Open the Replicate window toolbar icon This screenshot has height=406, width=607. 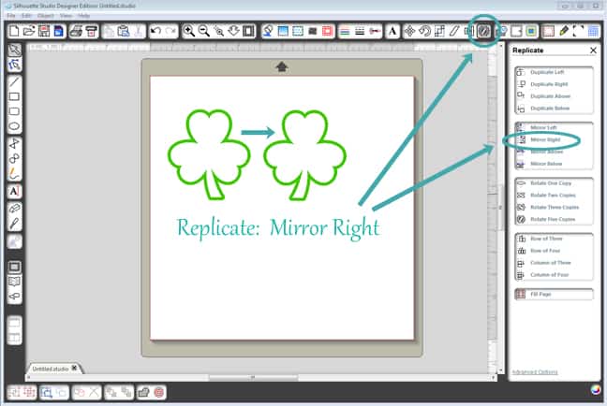[x=484, y=31]
